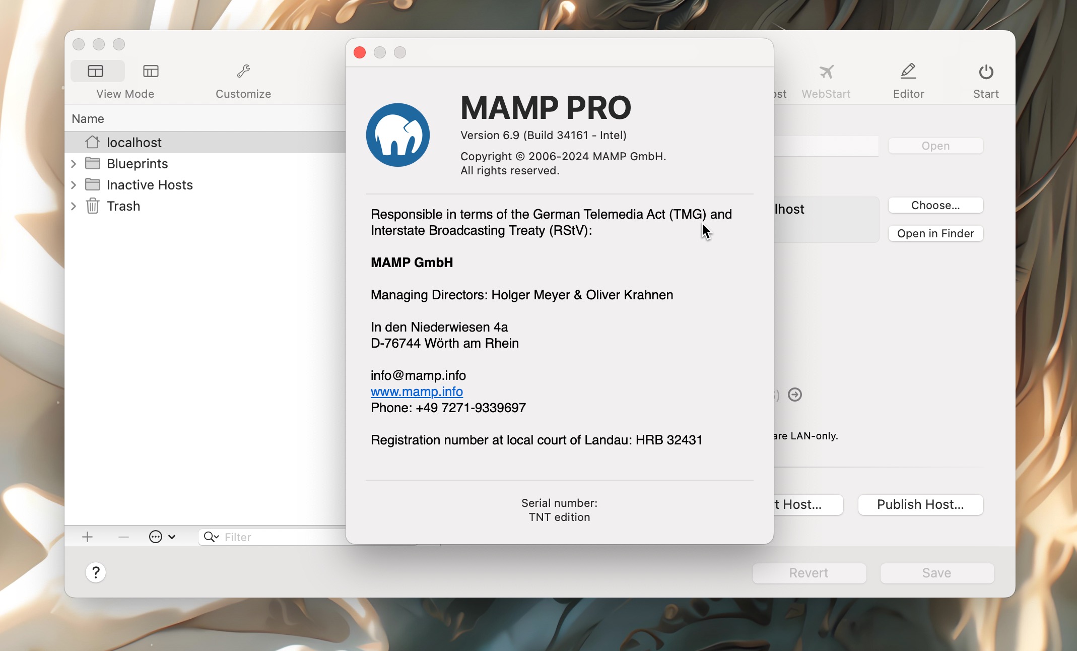Click the 'Trash' label
1077x651 pixels.
123,206
